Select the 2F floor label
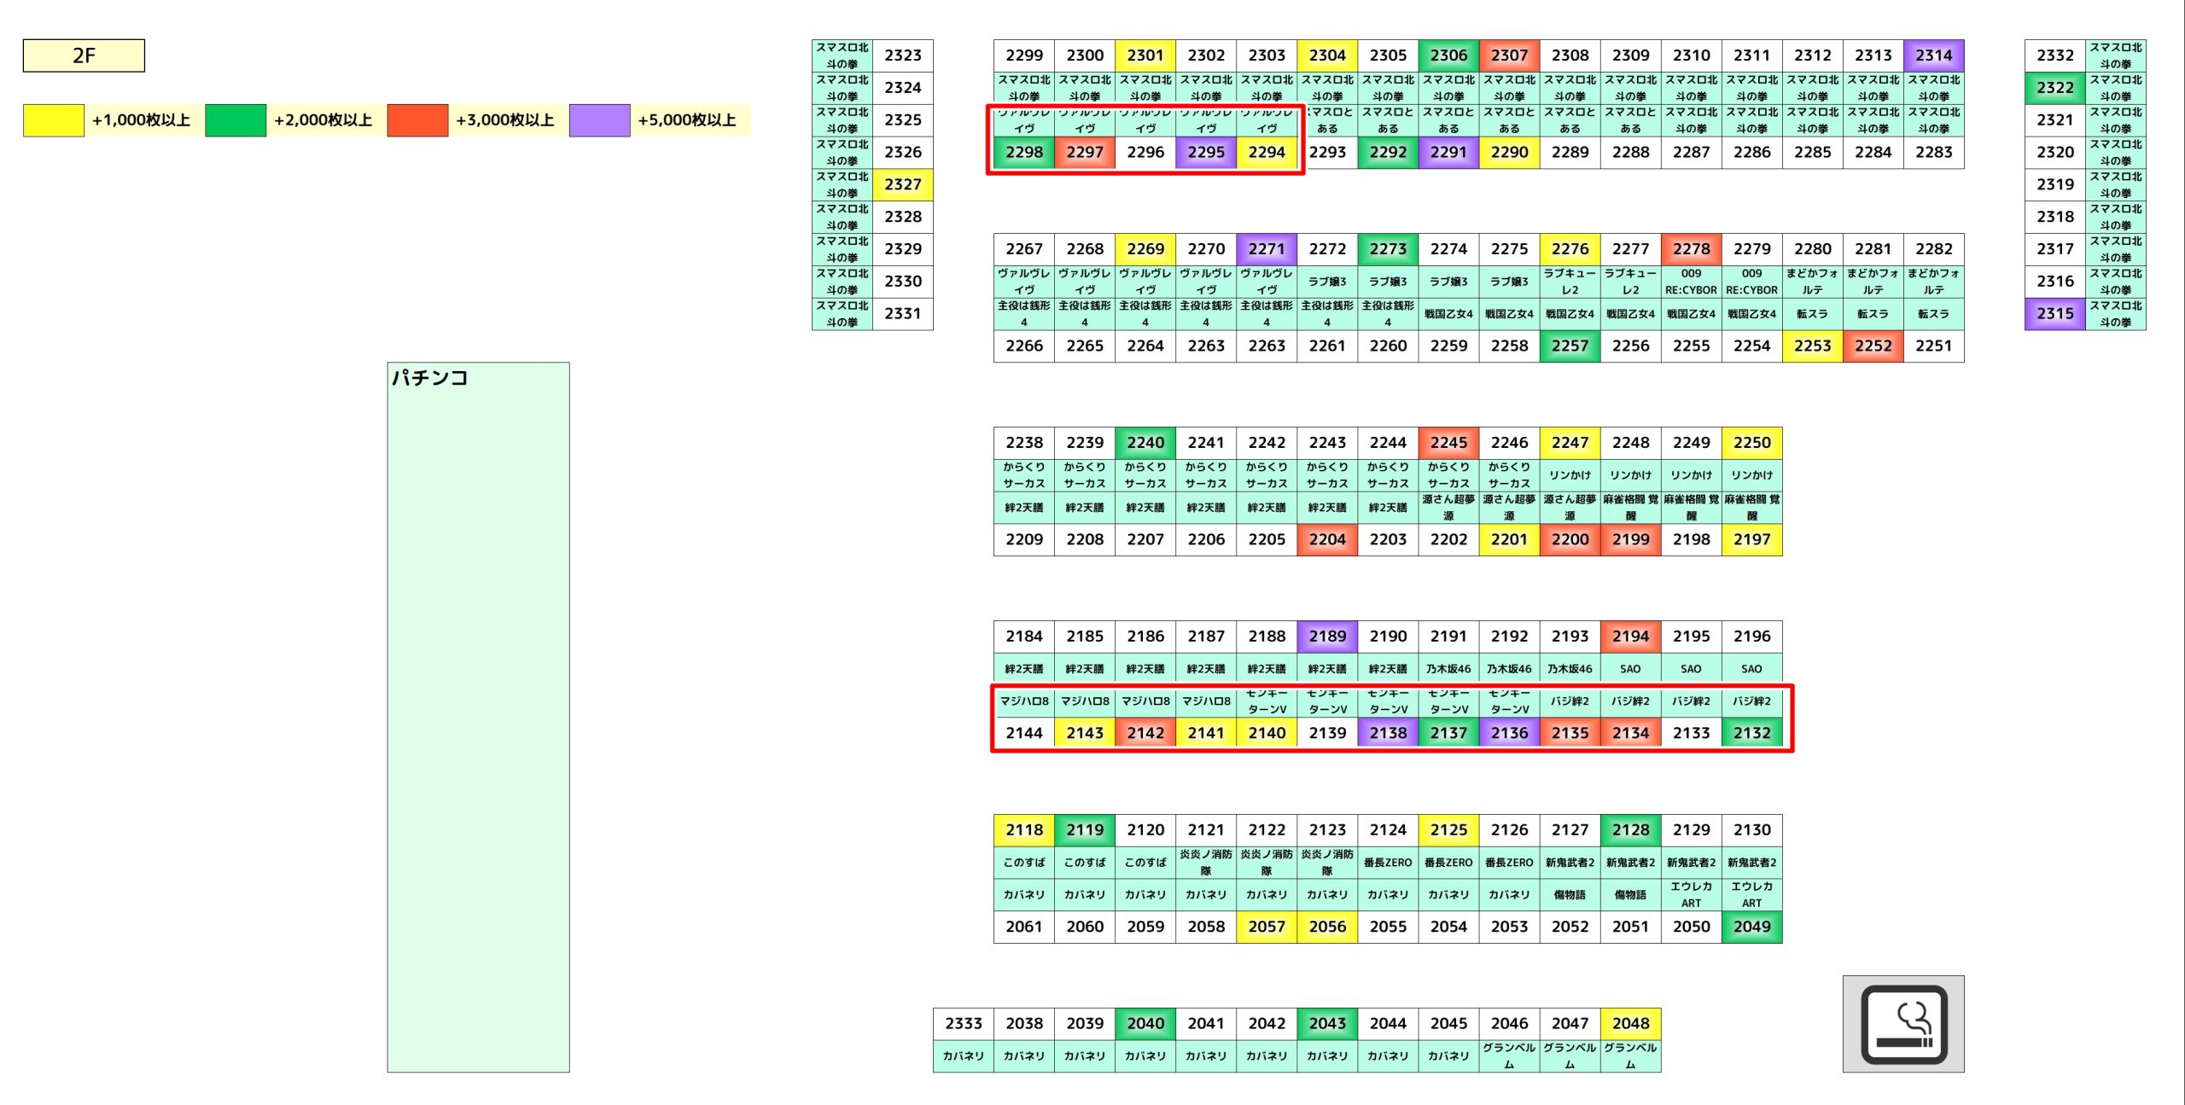Screen dimensions: 2185x1105 [x=84, y=55]
